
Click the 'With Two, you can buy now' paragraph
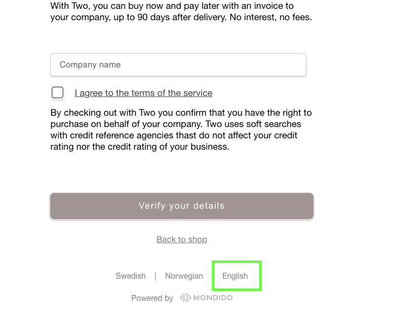181,11
